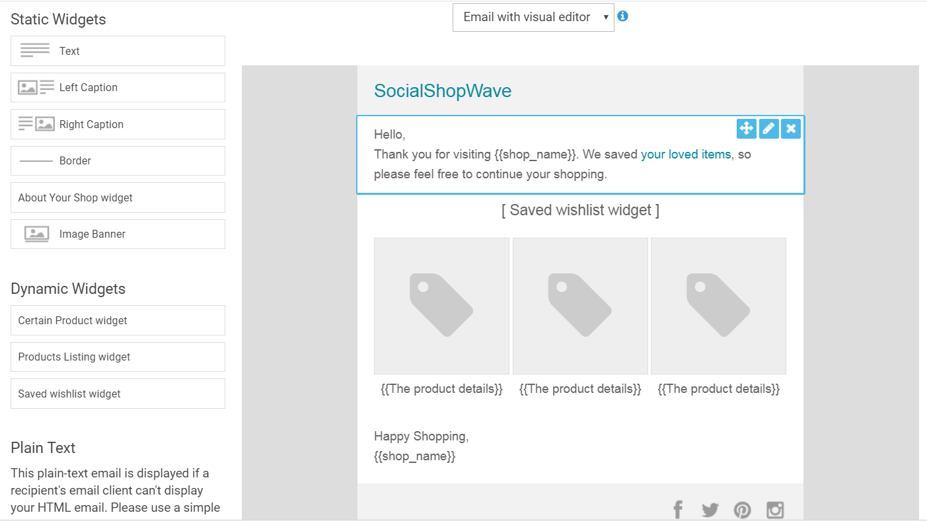Select the Certain Product widget
Image resolution: width=927 pixels, height=521 pixels.
coord(118,320)
